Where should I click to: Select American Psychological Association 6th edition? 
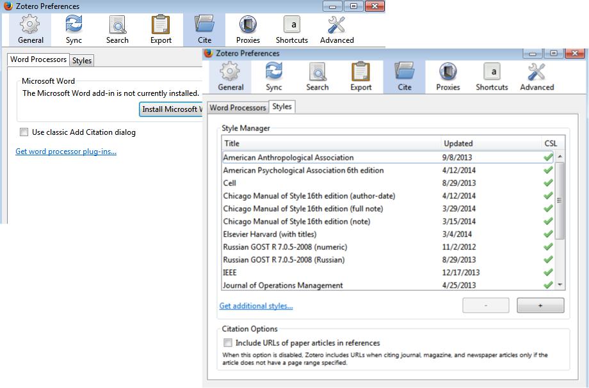point(388,170)
